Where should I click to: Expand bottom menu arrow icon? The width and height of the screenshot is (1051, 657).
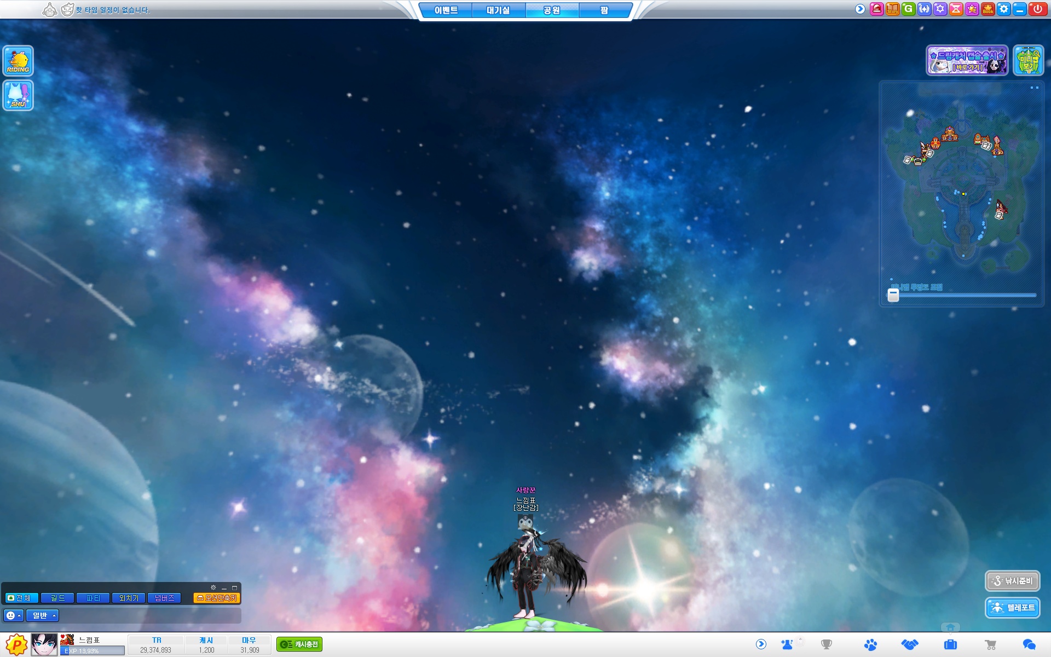point(761,644)
